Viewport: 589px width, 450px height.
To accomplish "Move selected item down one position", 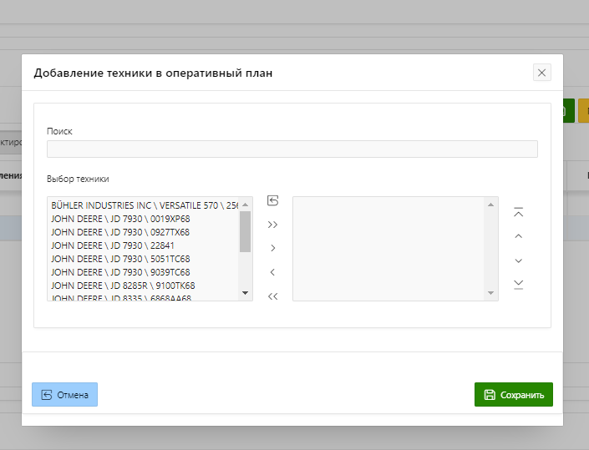I will [519, 260].
